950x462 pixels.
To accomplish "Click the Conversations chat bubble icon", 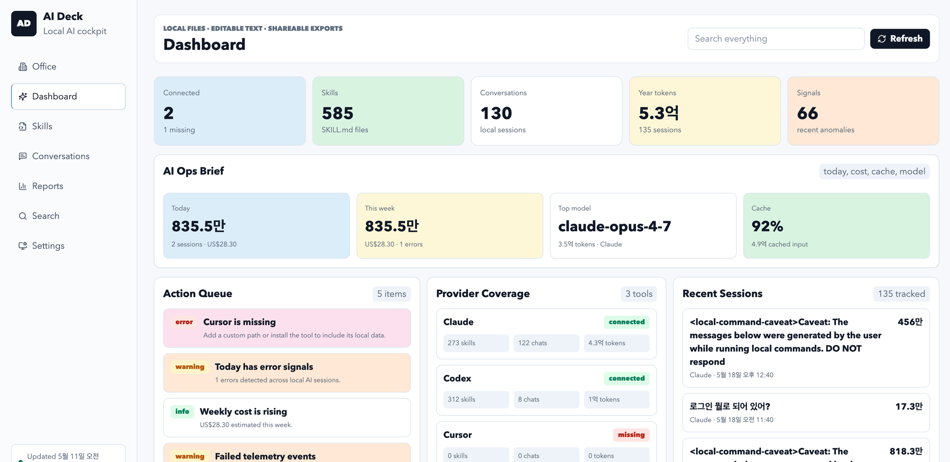I will point(22,157).
